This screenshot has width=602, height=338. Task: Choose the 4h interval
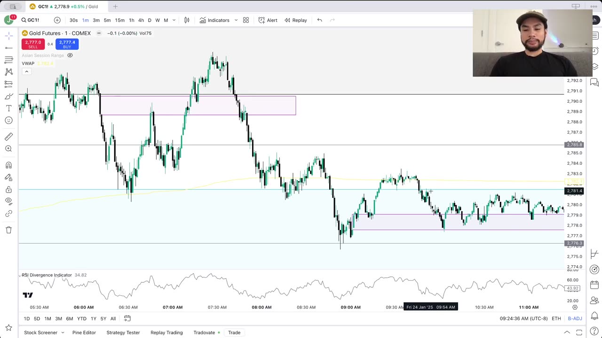[x=141, y=20]
